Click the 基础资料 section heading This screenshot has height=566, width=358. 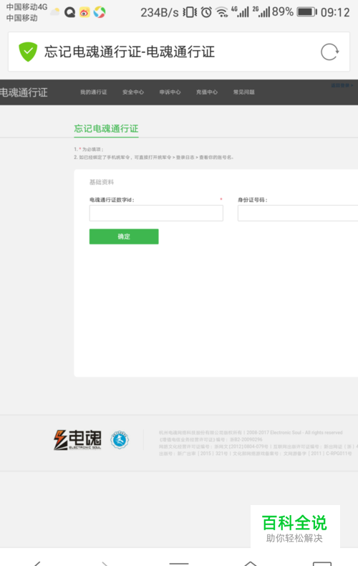point(102,182)
